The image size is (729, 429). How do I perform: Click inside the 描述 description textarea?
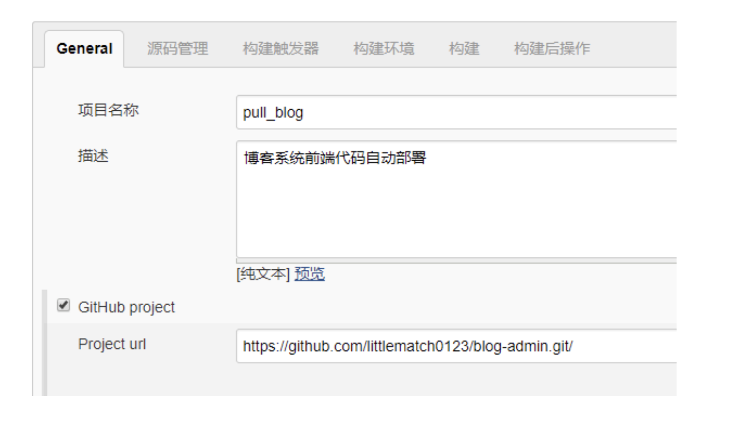pos(456,199)
